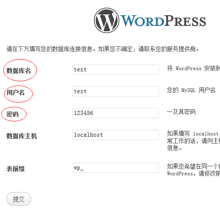Click the hint line 'WordPress，请修改前'
The width and height of the screenshot is (220, 211).
click(193, 174)
